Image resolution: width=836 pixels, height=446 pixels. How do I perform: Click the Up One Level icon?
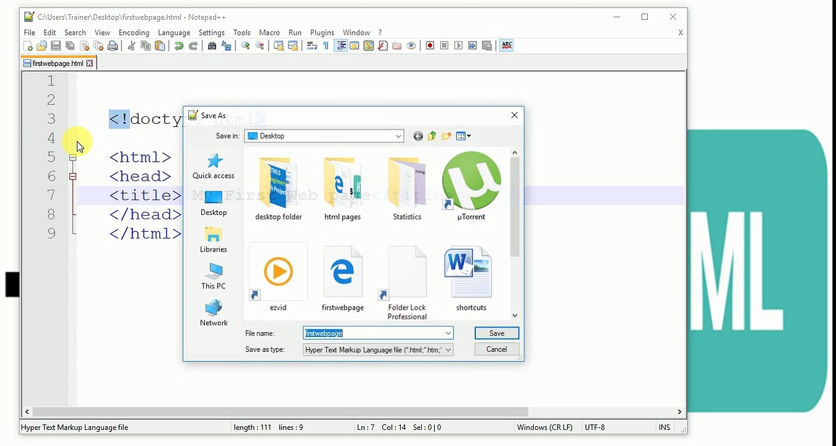[x=432, y=136]
